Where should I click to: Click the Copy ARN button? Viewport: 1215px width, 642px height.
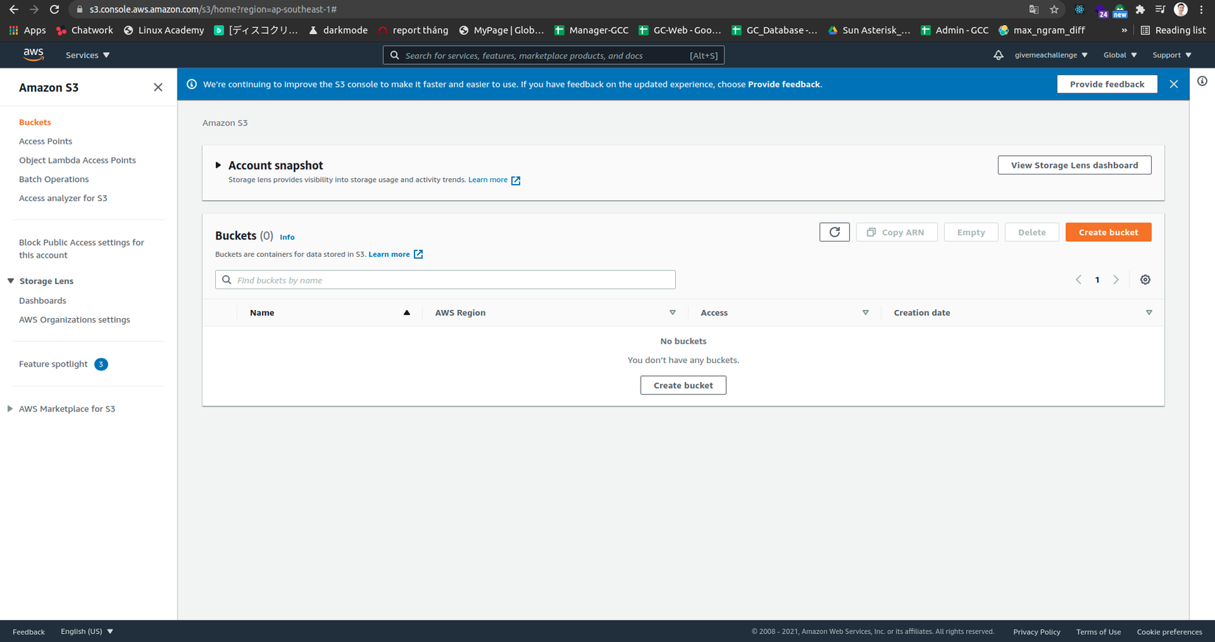(896, 232)
